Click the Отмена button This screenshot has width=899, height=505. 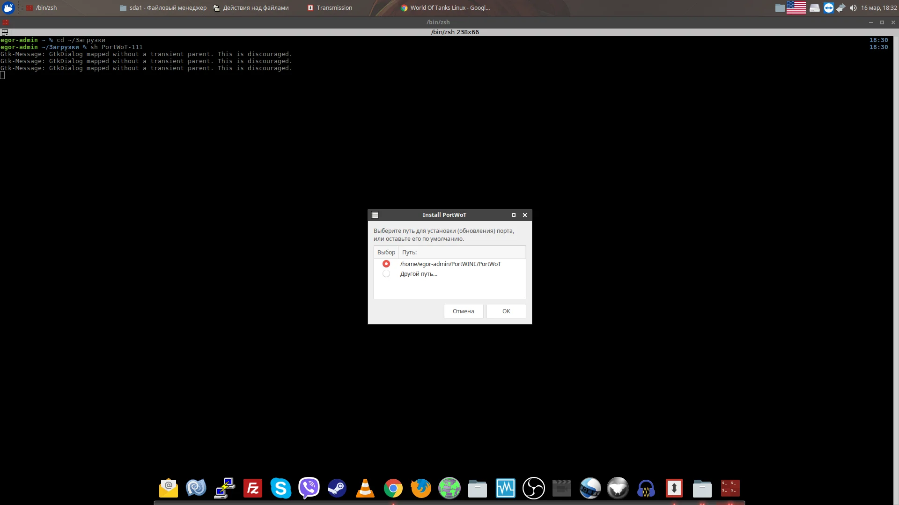point(463,311)
